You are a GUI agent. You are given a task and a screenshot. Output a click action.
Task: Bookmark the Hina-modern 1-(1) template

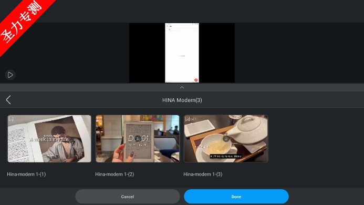tap(11, 119)
